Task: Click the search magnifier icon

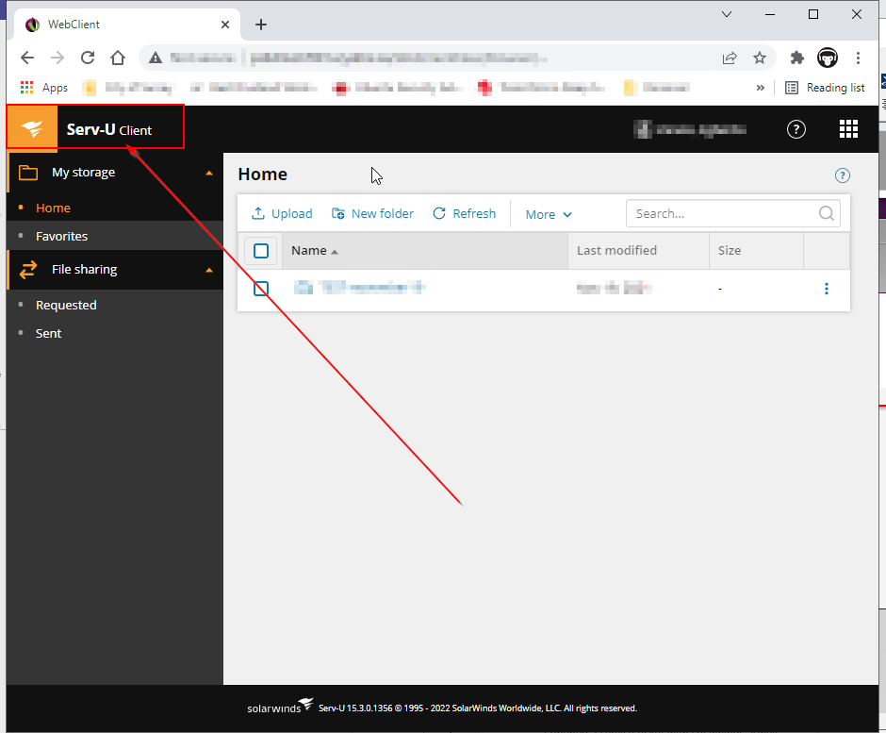Action: [x=826, y=213]
